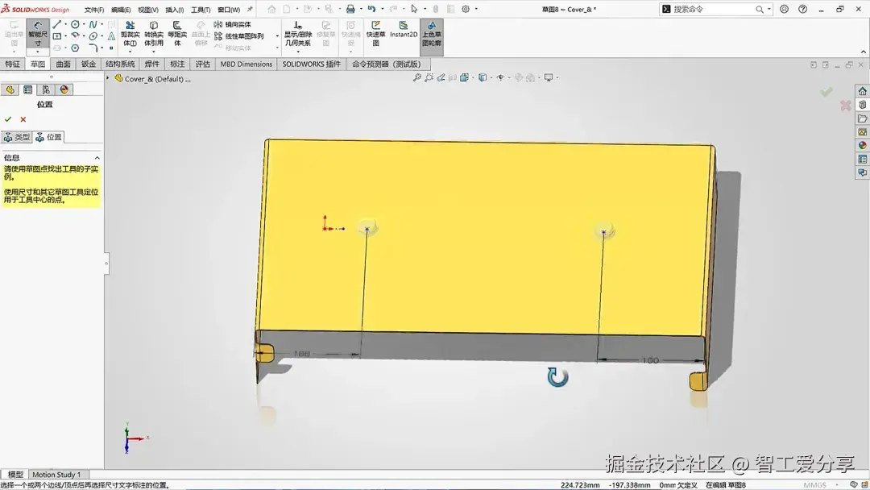
Task: Click Offset Entities (等距实体) tool
Action: [177, 34]
